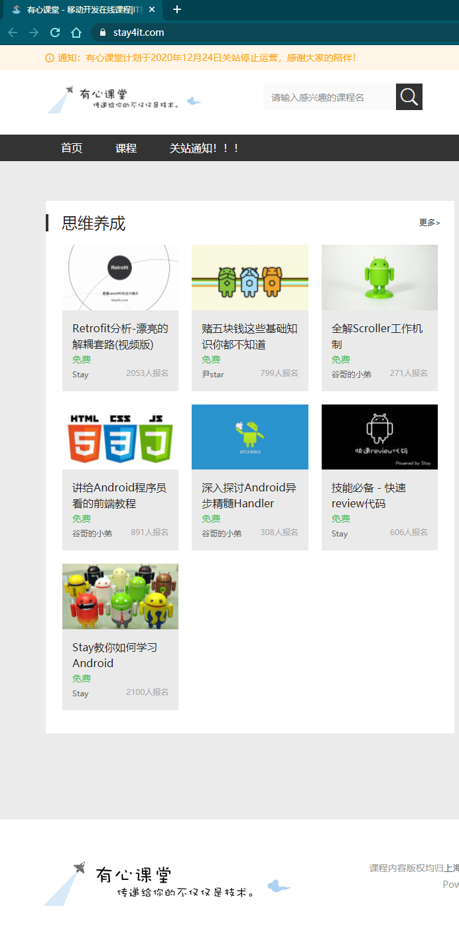
Task: Open HTML CSS JS thumbnail
Action: pyautogui.click(x=120, y=437)
